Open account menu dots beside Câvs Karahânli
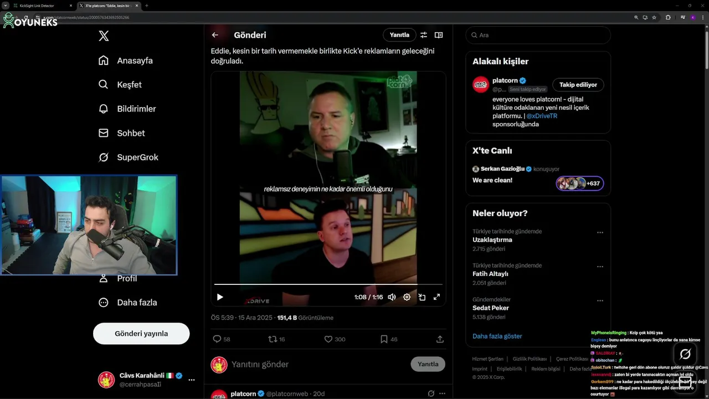709x399 pixels. click(192, 380)
